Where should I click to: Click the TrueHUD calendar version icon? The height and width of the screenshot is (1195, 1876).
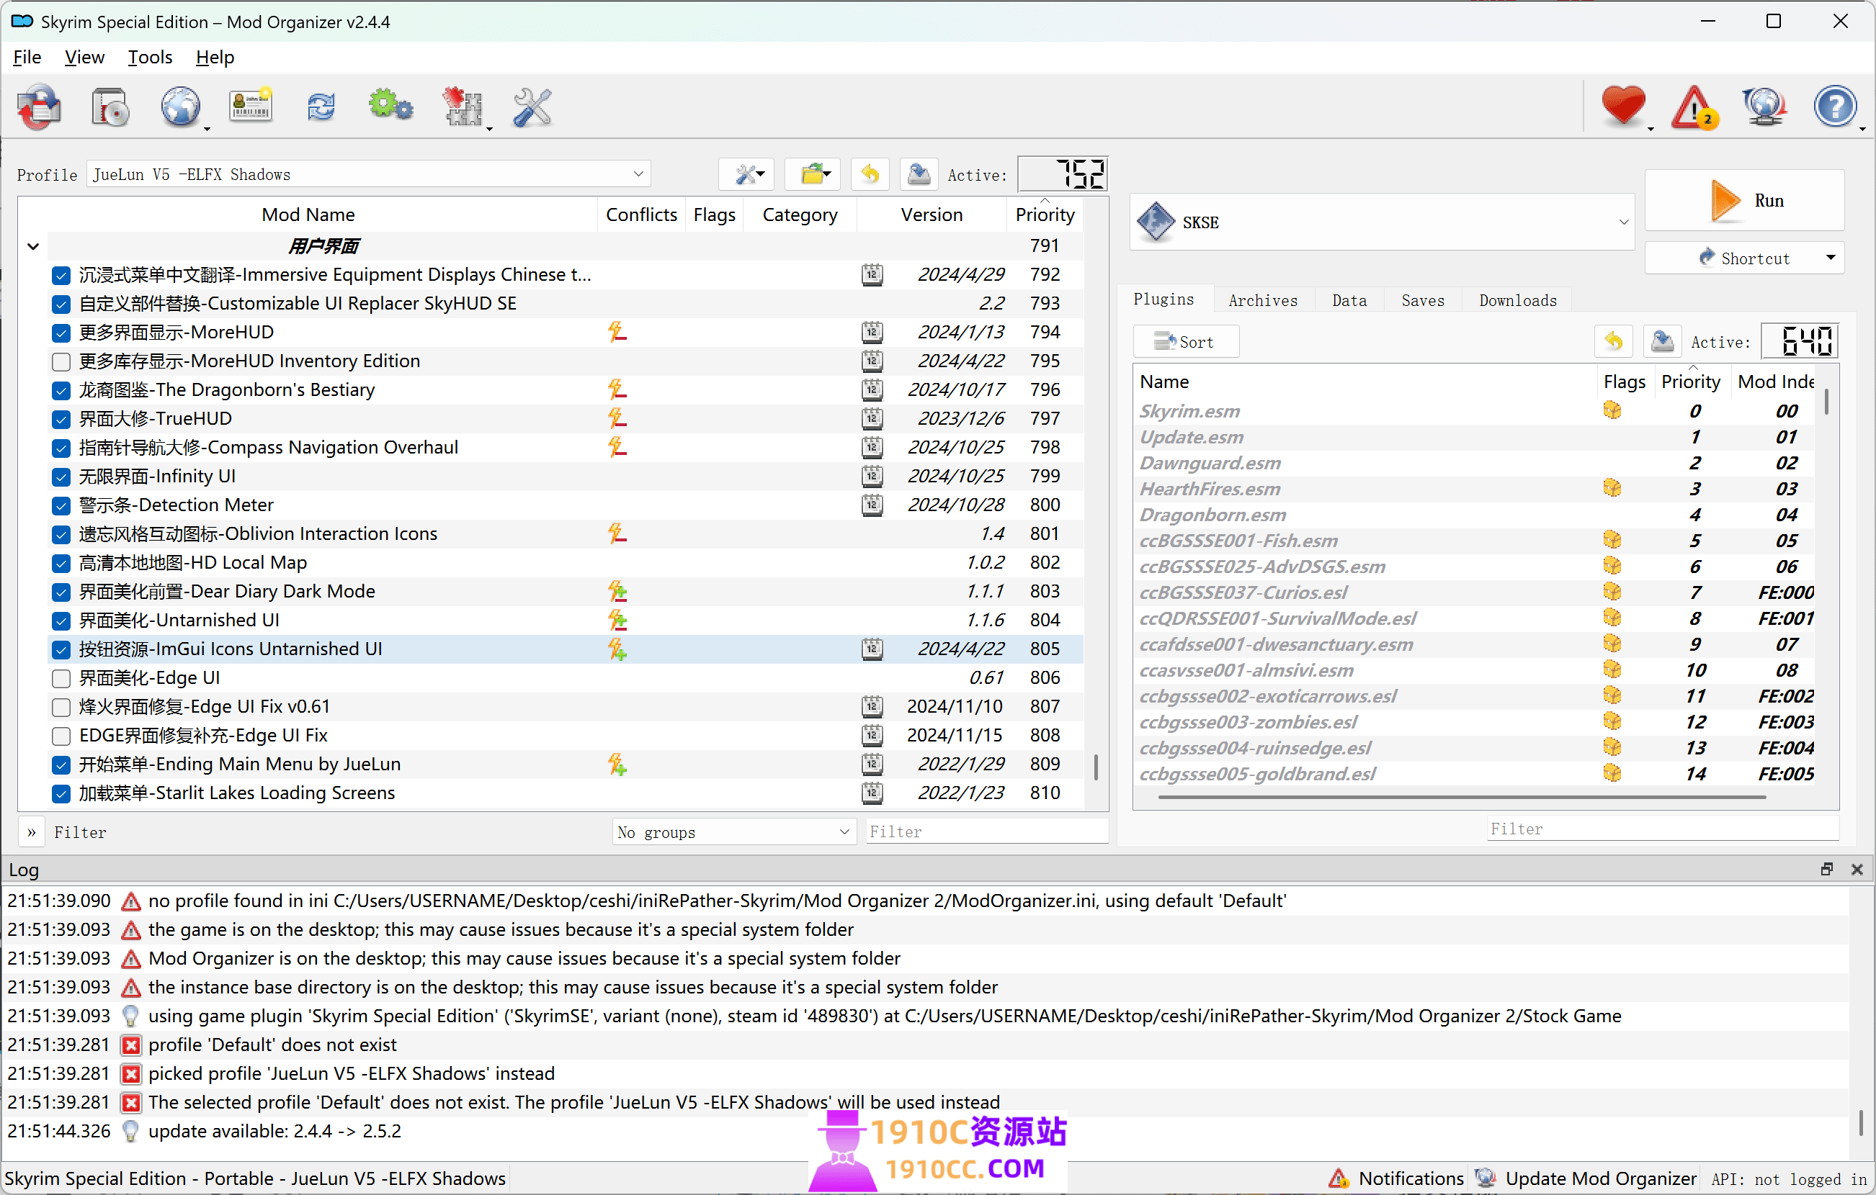click(872, 419)
